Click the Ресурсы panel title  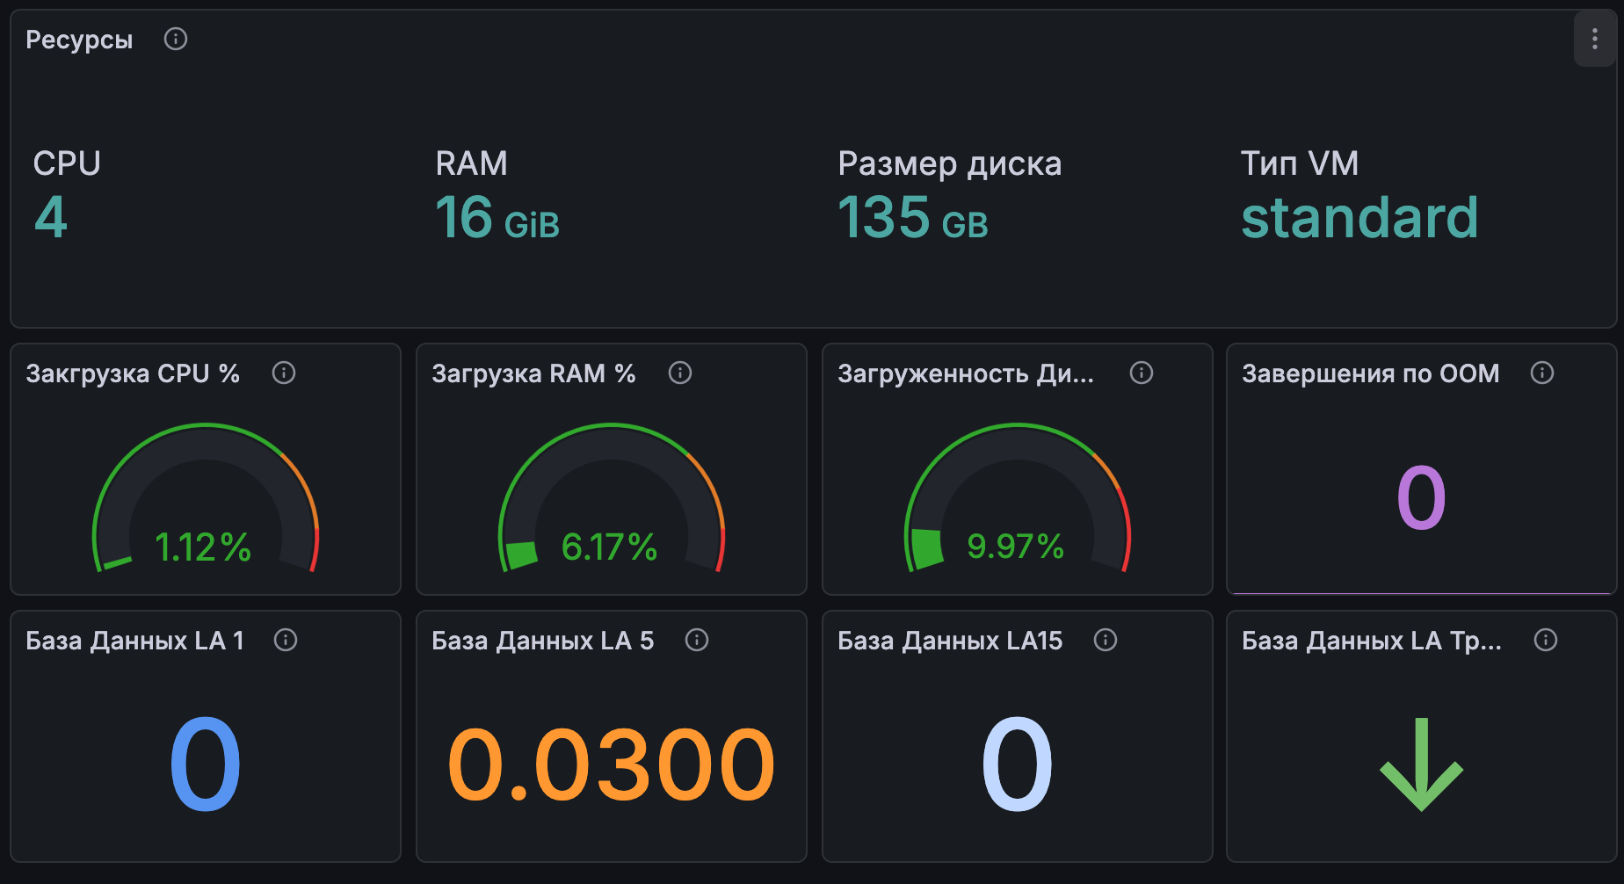(x=79, y=40)
